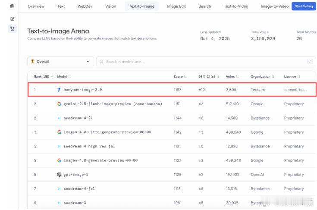Sort by the License column header
Image resolution: width=317 pixels, height=210 pixels.
(292, 76)
